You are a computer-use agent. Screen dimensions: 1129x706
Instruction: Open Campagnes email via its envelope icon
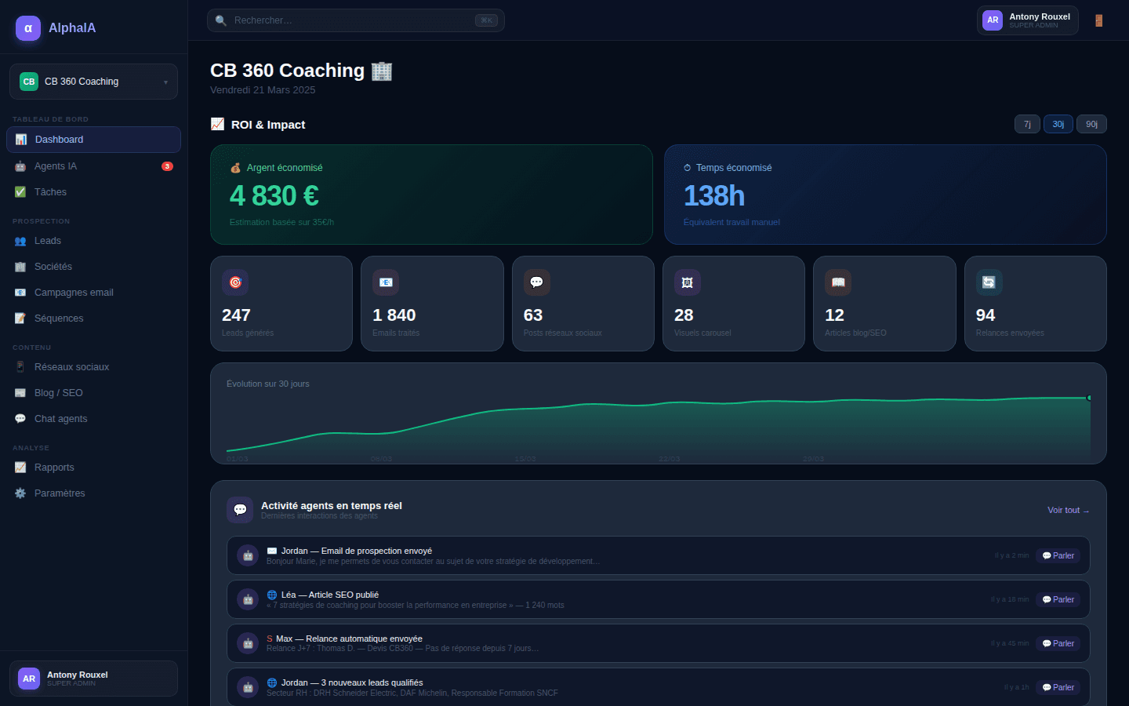[19, 292]
